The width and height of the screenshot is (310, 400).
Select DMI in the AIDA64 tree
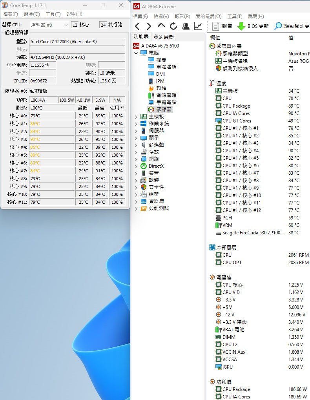coord(157,74)
